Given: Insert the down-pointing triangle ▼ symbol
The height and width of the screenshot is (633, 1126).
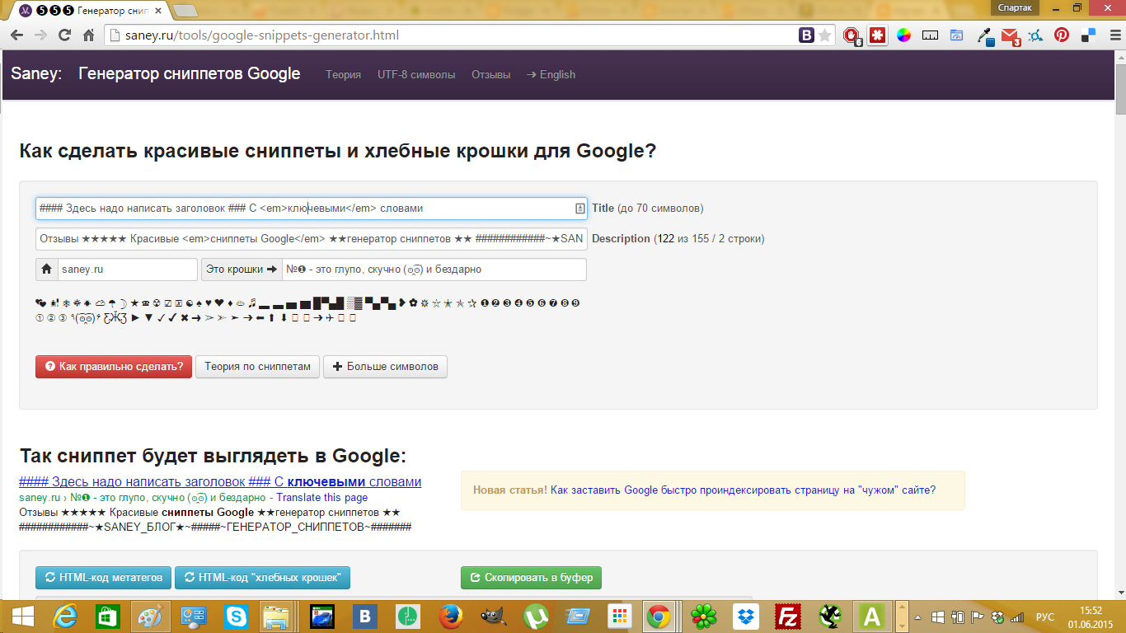Looking at the screenshot, I should click(148, 317).
